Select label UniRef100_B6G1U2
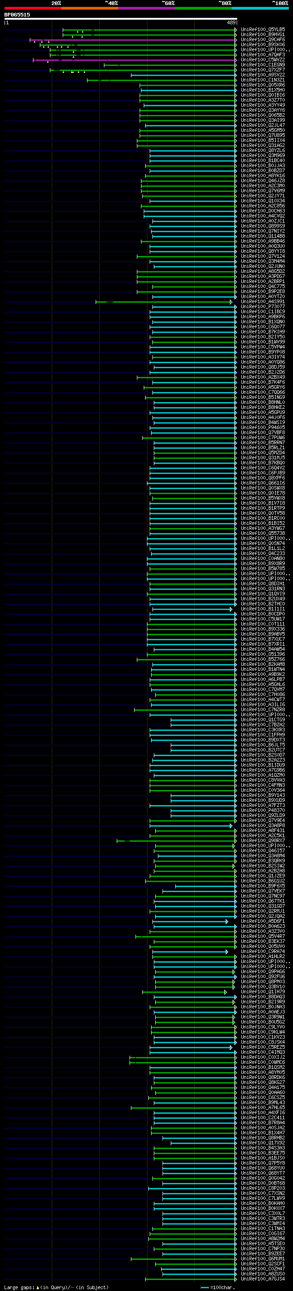The width and height of the screenshot is (293, 1291). pos(263,881)
